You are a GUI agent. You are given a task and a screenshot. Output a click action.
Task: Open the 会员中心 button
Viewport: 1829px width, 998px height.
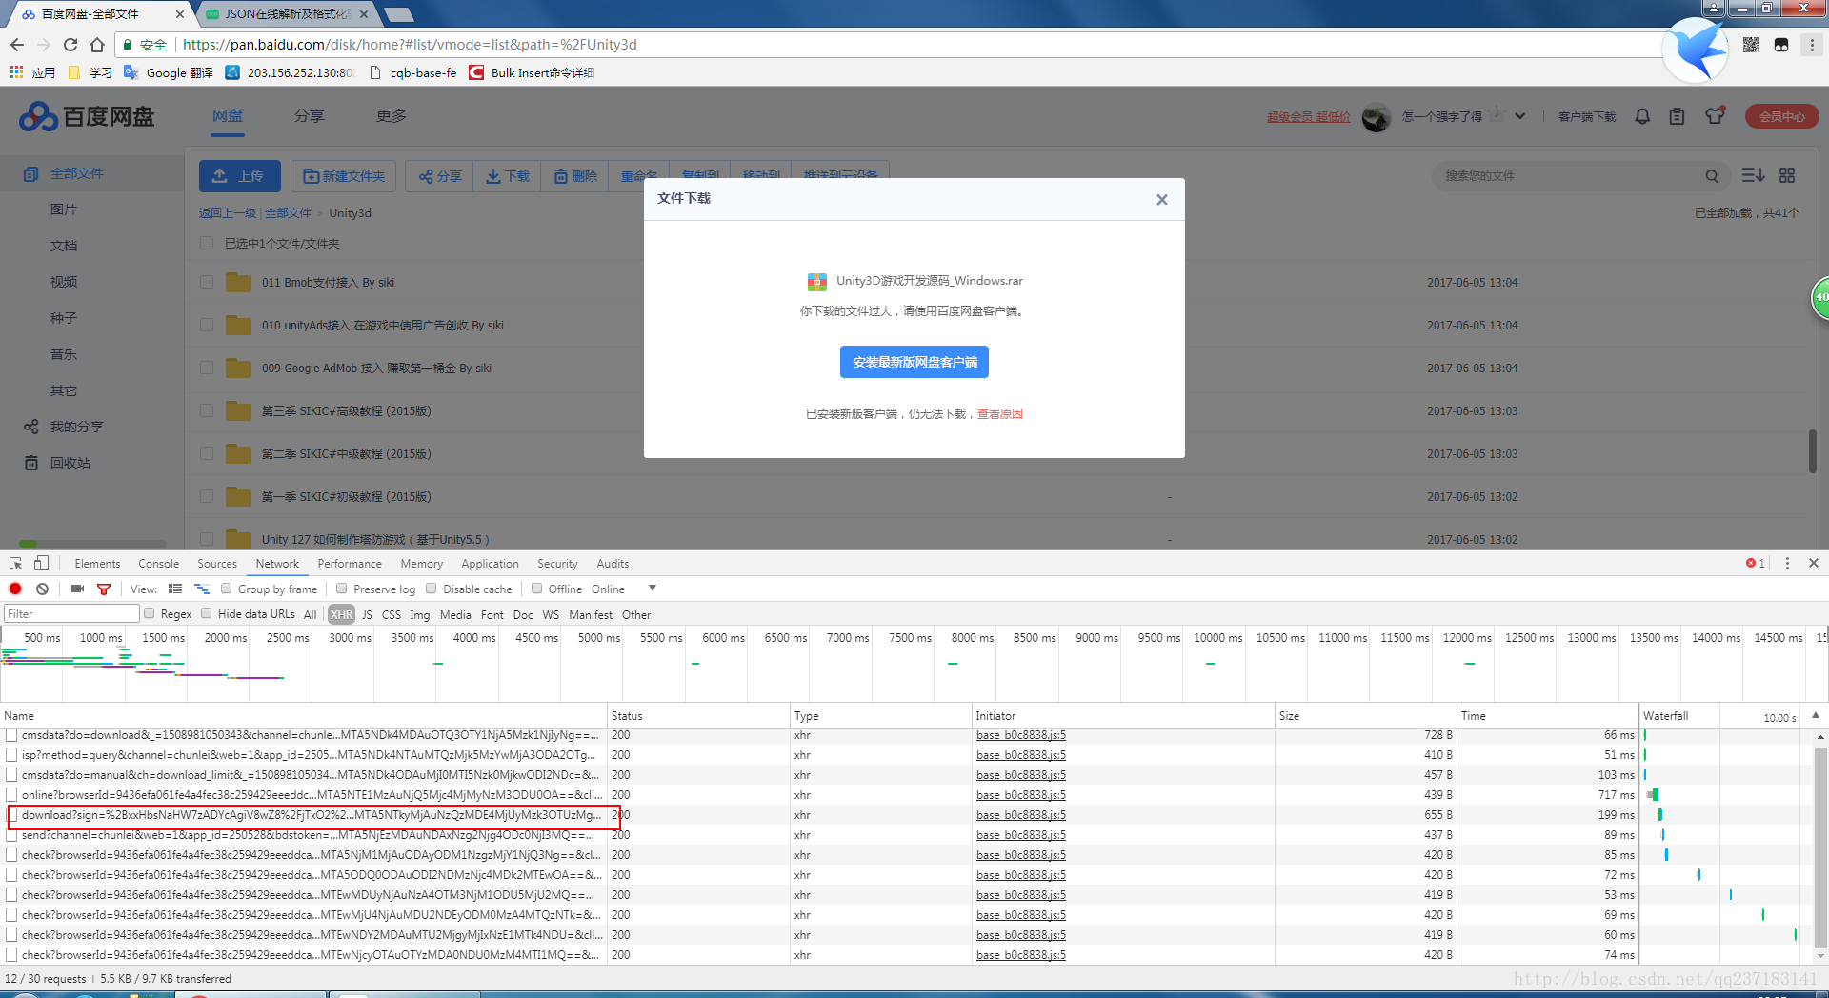tap(1781, 116)
